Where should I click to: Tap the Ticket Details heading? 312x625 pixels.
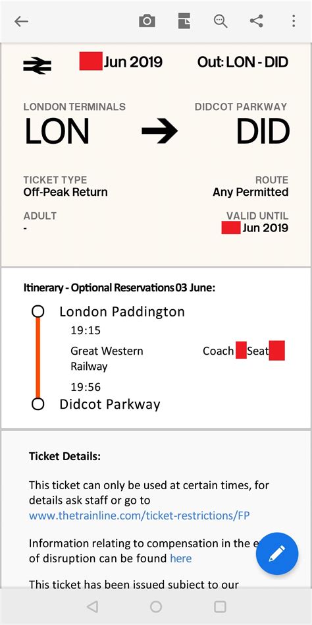65,456
